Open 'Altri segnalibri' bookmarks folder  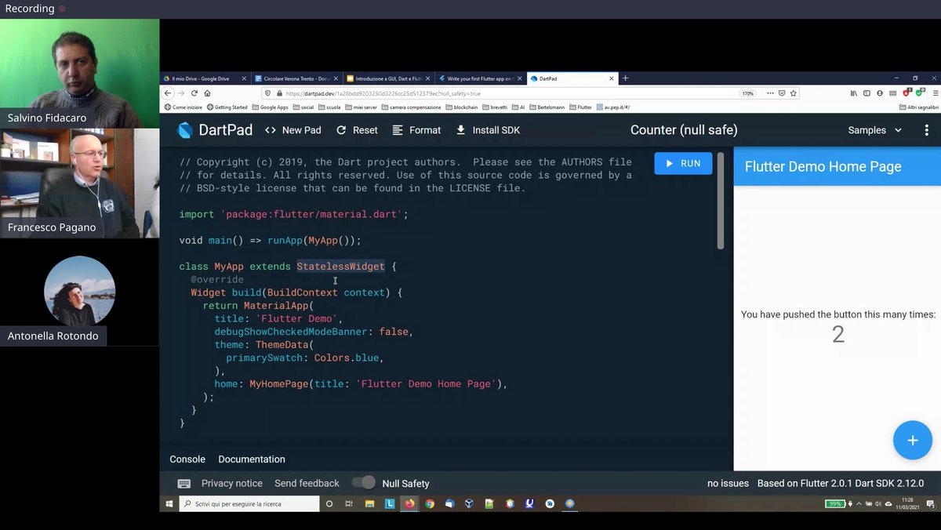point(919,107)
